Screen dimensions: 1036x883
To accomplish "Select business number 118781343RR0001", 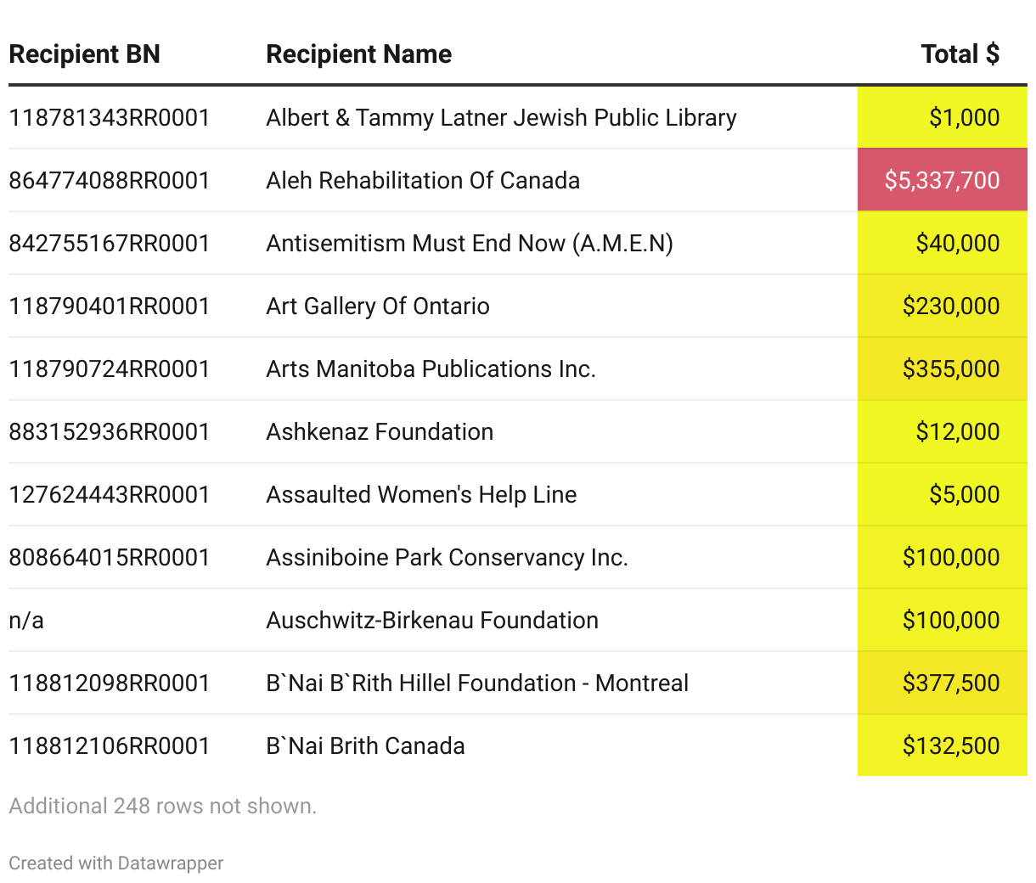I will point(110,117).
